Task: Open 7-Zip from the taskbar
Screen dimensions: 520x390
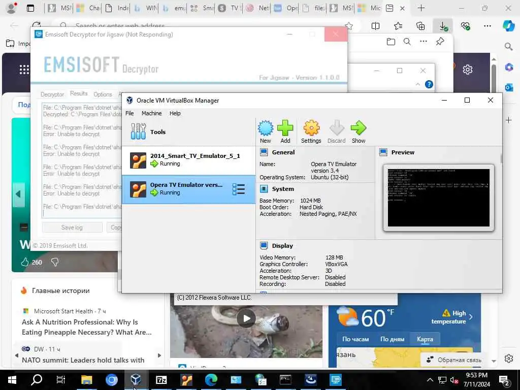Action: pyautogui.click(x=161, y=380)
